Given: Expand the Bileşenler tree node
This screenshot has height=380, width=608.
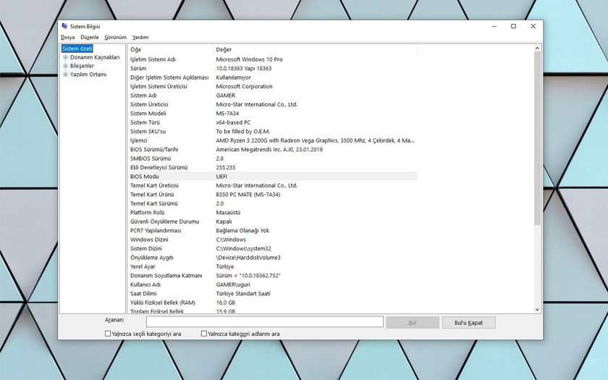Looking at the screenshot, I should pyautogui.click(x=65, y=66).
